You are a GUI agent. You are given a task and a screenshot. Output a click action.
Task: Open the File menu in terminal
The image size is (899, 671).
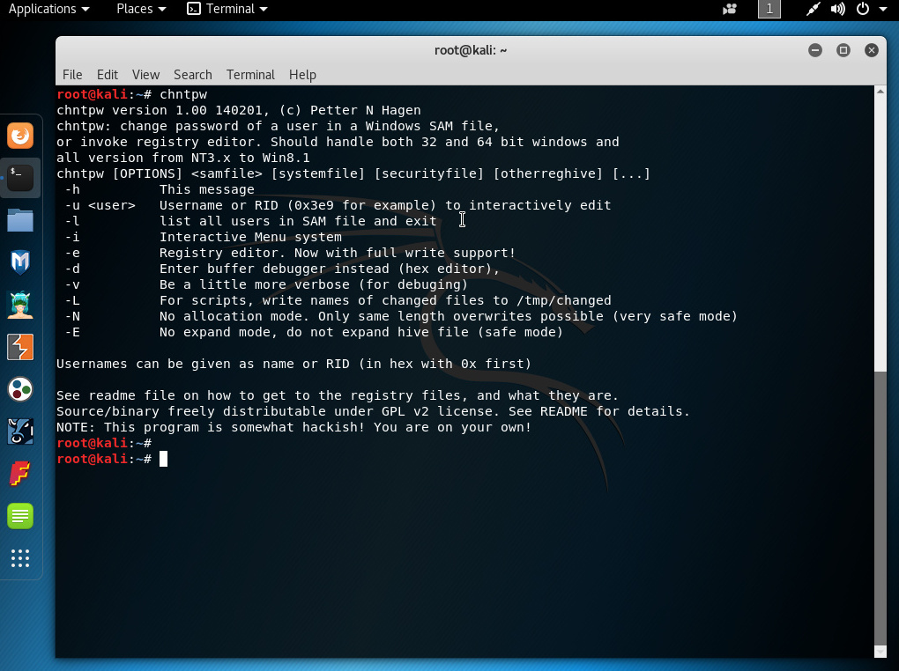tap(72, 75)
